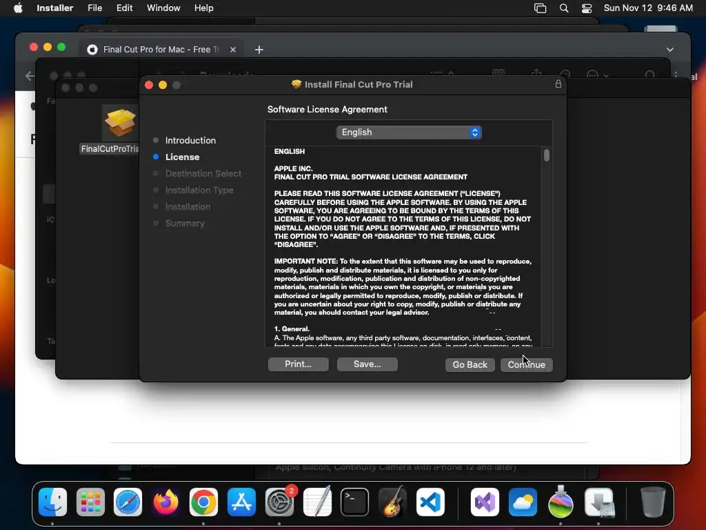The width and height of the screenshot is (706, 530).
Task: Minimize the installer with yellow button
Action: tap(163, 85)
